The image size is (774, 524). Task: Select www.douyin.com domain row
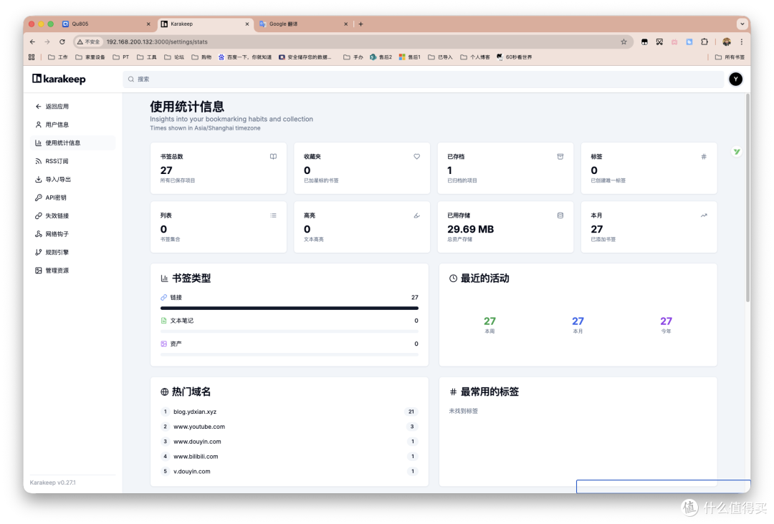pyautogui.click(x=290, y=442)
